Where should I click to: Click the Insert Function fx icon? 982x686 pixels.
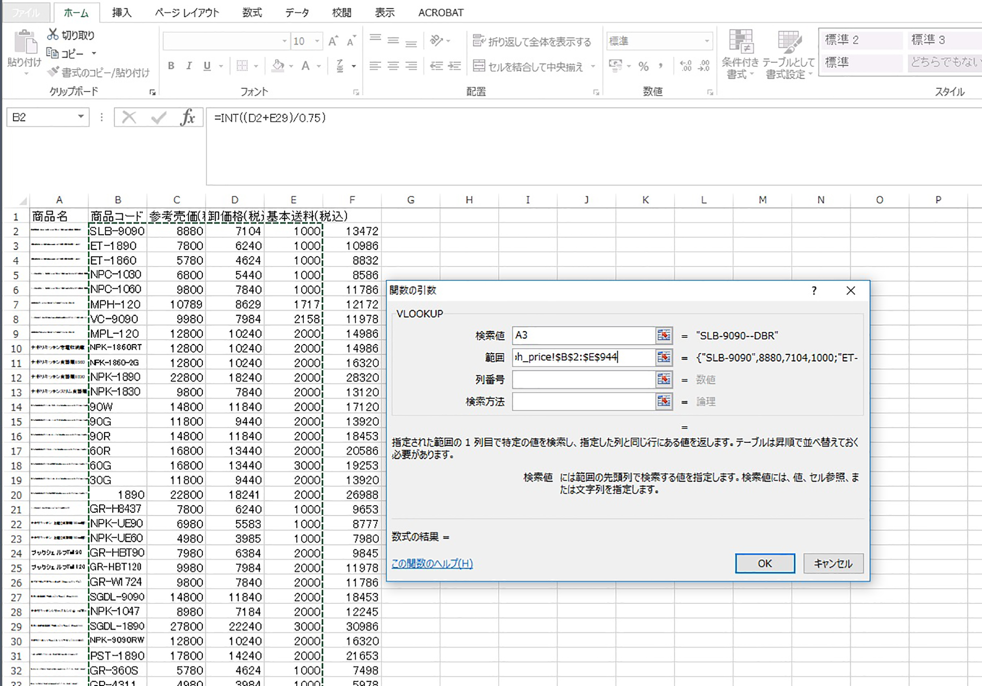coord(188,117)
